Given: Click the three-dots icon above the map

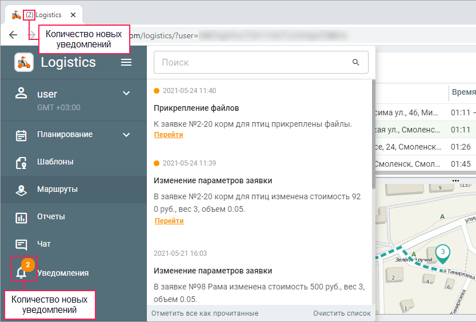Looking at the screenshot, I should [x=455, y=180].
